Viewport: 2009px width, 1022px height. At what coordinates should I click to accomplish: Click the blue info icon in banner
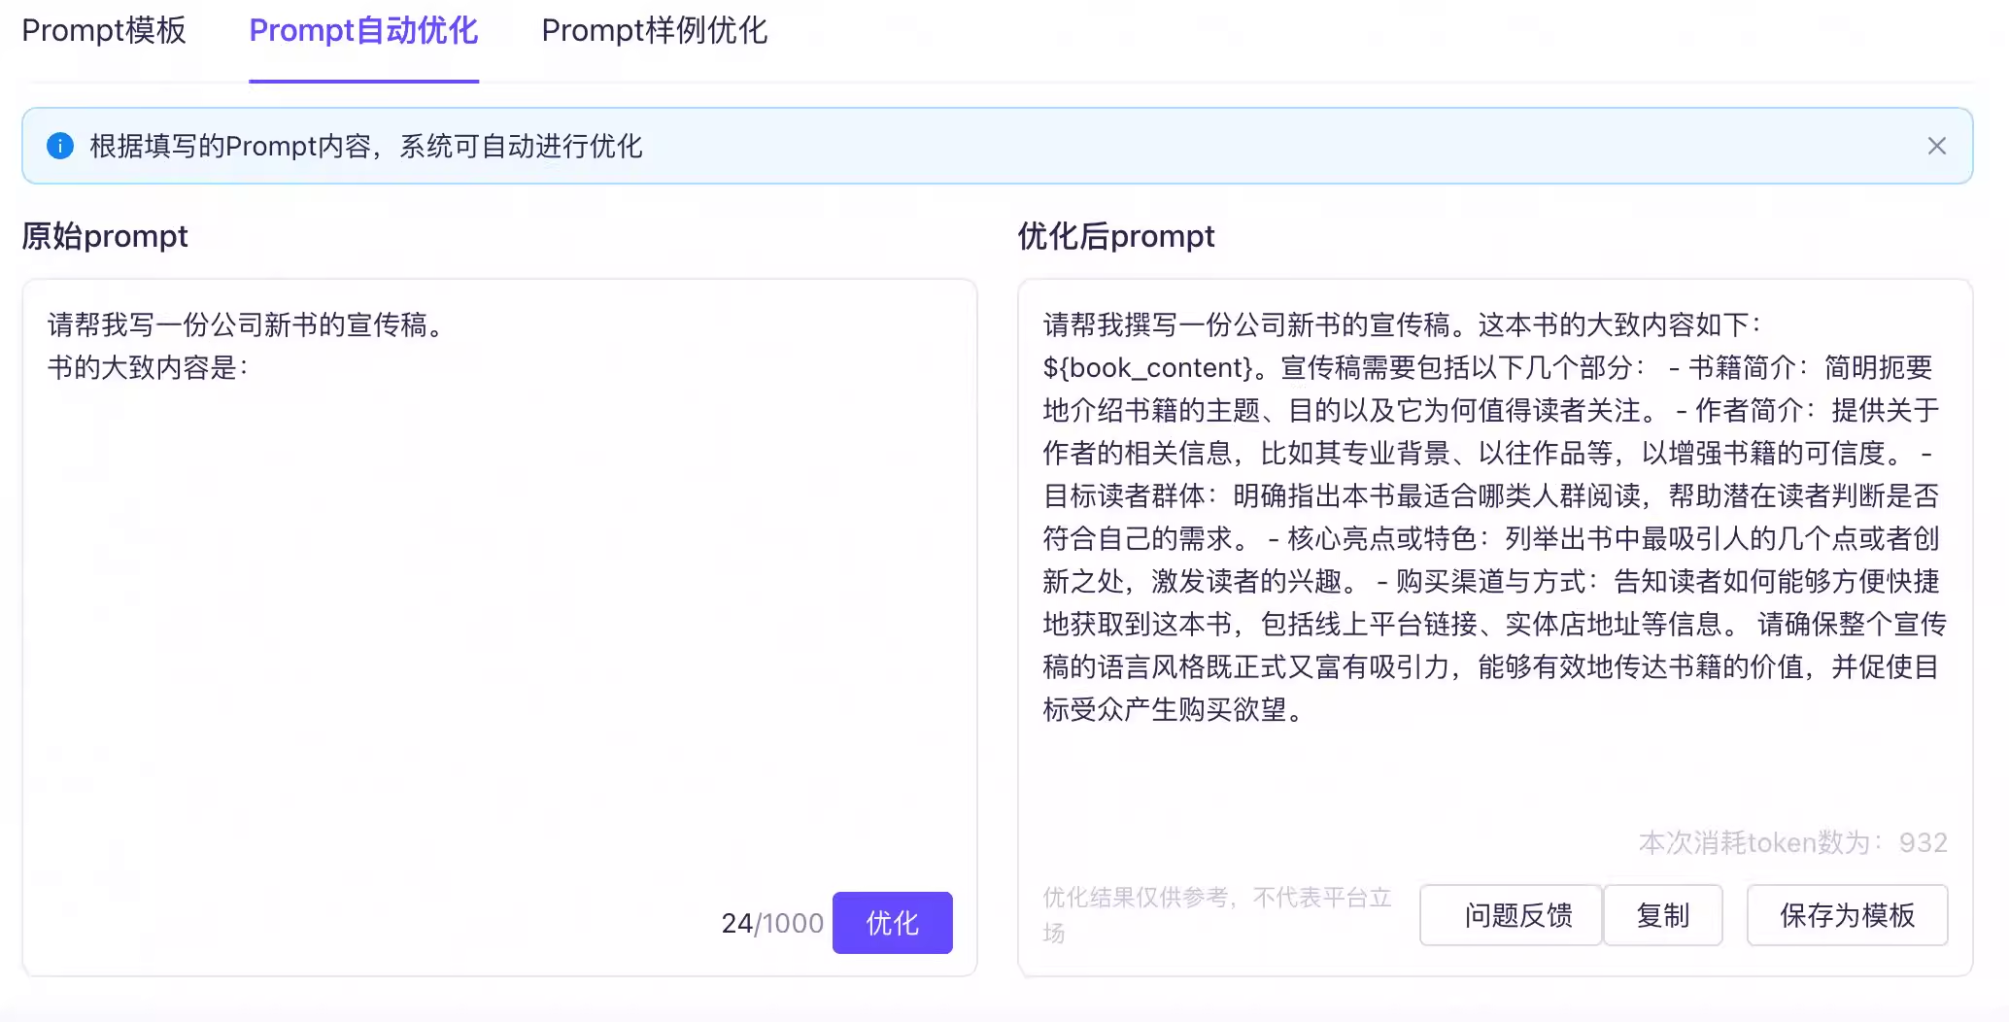point(60,146)
